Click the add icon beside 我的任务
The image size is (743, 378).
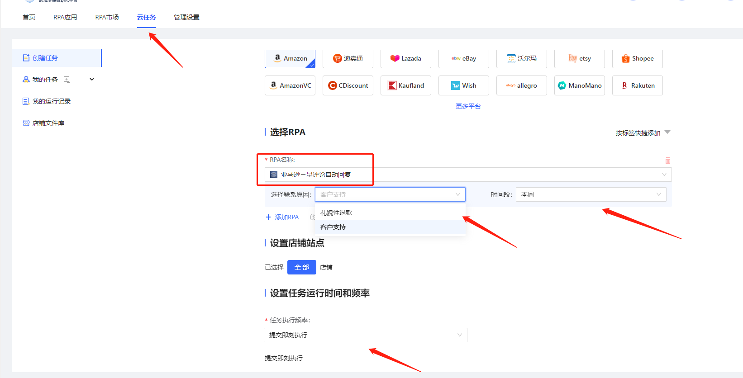67,80
